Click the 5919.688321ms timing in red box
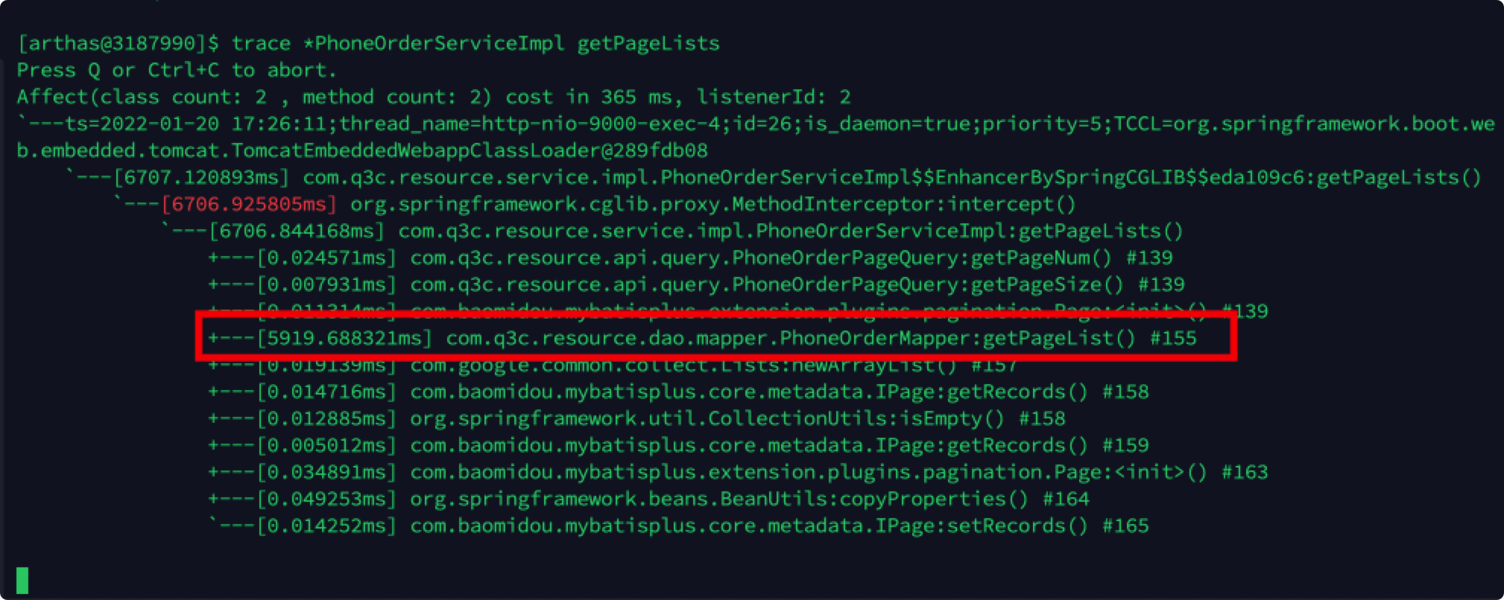The image size is (1504, 600). tap(344, 338)
